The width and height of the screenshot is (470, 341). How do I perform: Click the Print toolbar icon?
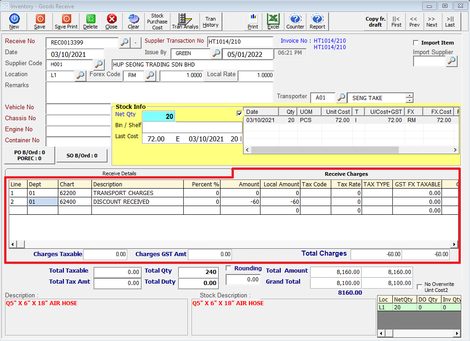(x=253, y=22)
